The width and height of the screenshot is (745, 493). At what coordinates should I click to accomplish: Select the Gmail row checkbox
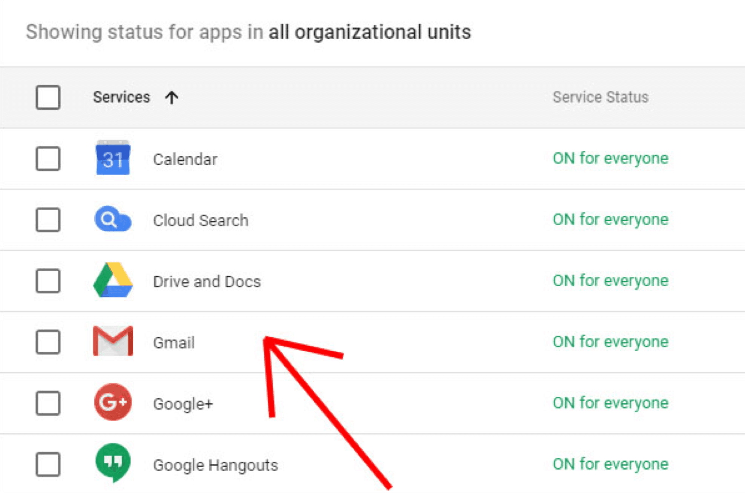[48, 342]
